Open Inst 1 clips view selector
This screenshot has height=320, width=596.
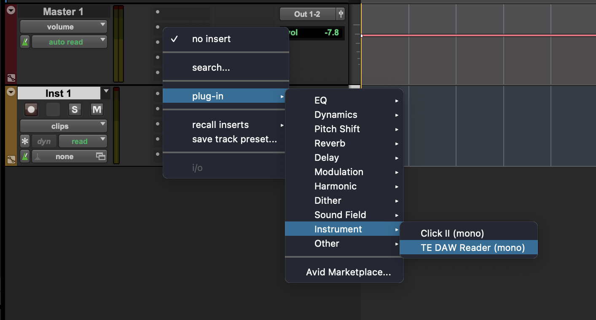coord(64,126)
